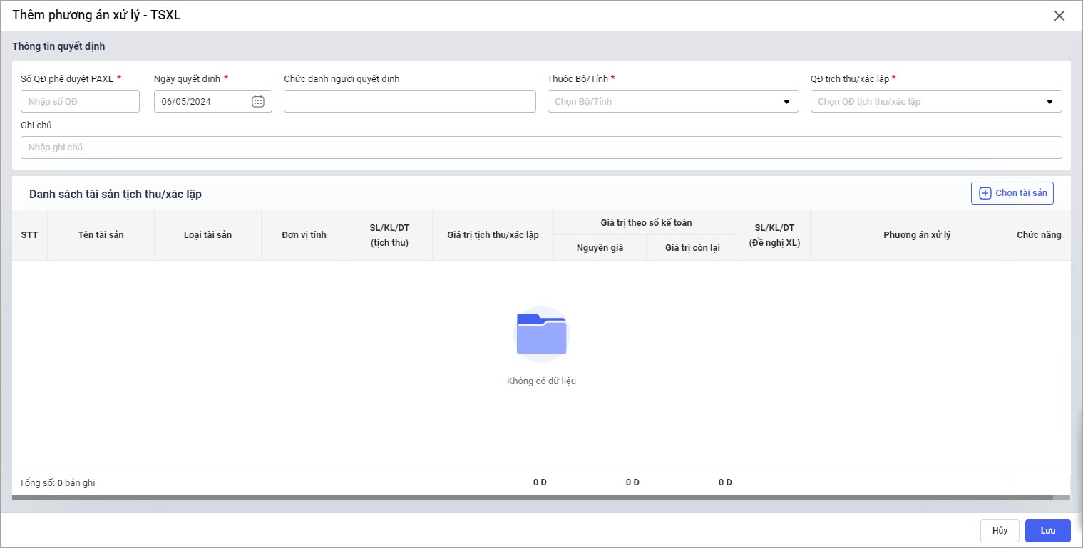Click the Ghi chú note input
The height and width of the screenshot is (548, 1083).
540,148
